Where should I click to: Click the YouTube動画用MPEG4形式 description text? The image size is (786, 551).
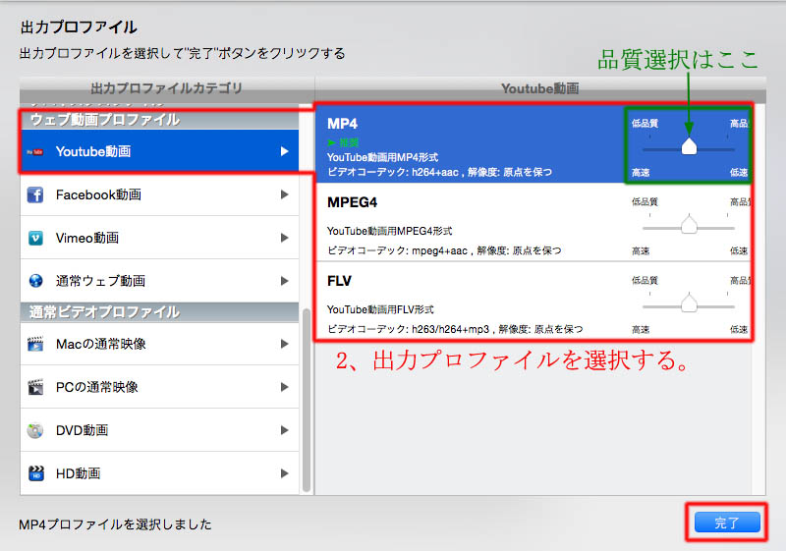coord(389,231)
